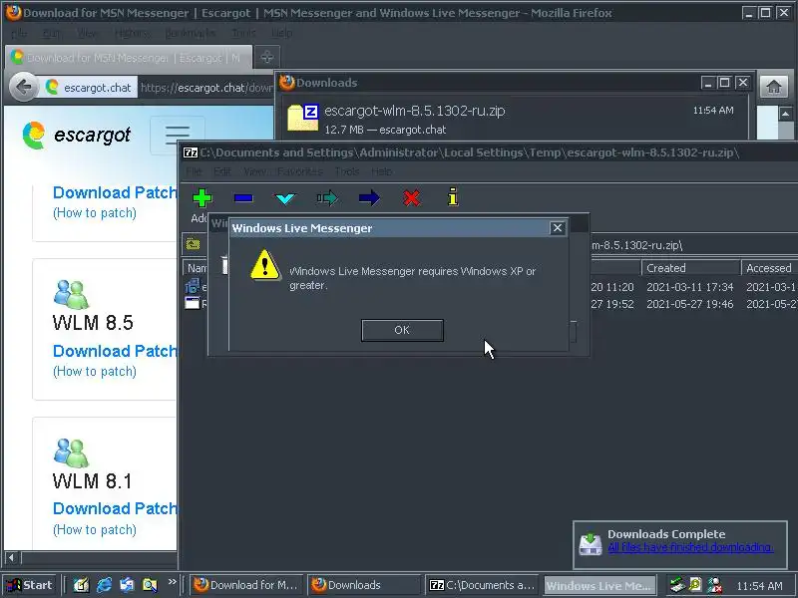Click the WLM 8.1 buddies icon
Screen dimensions: 798x598
71,452
